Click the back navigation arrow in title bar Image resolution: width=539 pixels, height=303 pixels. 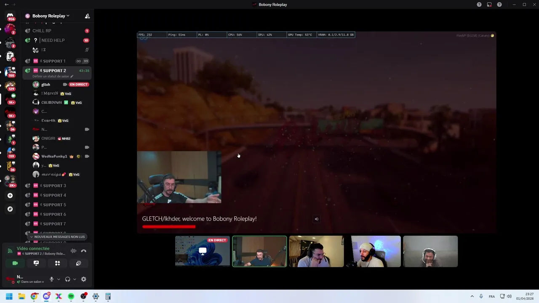[6, 5]
